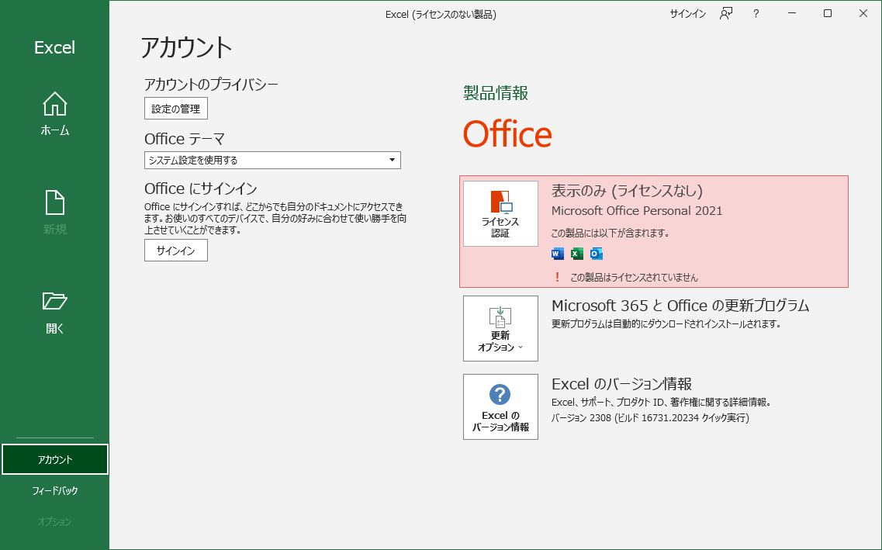Open オプション from the sidebar
This screenshot has width=882, height=550.
[54, 521]
